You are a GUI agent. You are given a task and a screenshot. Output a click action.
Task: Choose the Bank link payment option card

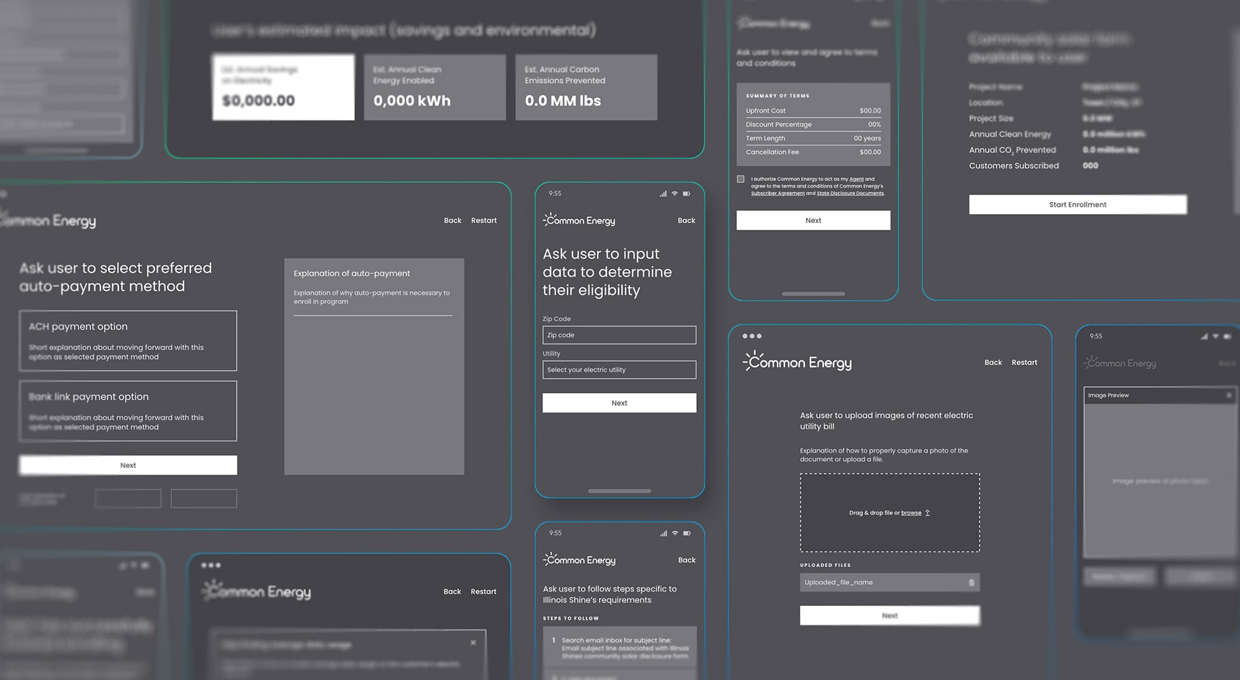[128, 411]
